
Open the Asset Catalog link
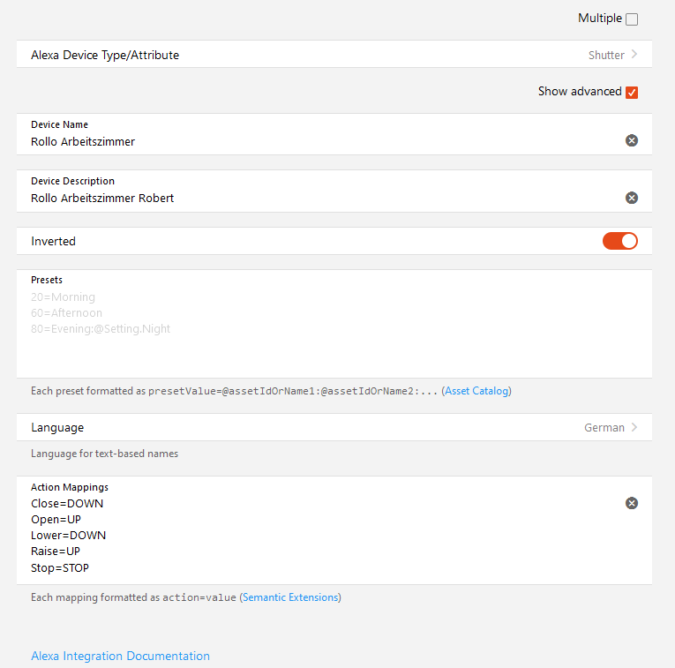tap(476, 391)
